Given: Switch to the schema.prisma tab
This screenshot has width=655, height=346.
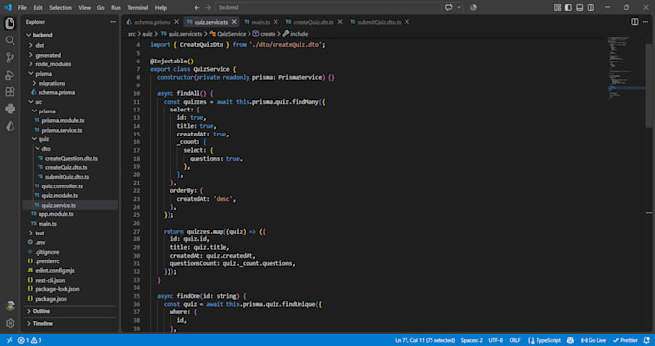Looking at the screenshot, I should point(152,22).
